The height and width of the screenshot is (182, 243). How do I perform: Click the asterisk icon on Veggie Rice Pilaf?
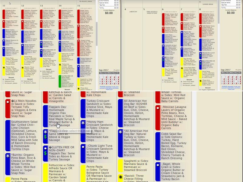coord(4,21)
